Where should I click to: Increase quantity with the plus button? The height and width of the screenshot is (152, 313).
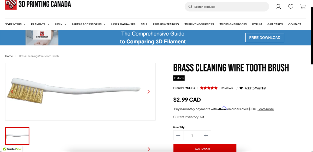coord(206,135)
